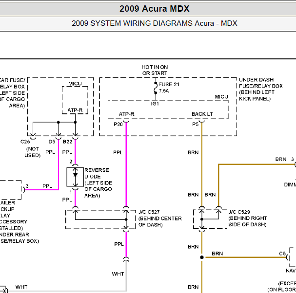The width and height of the screenshot is (296, 293).
Task: Select 'MICU' label in rear fuse/relay box
Action: coord(75,84)
